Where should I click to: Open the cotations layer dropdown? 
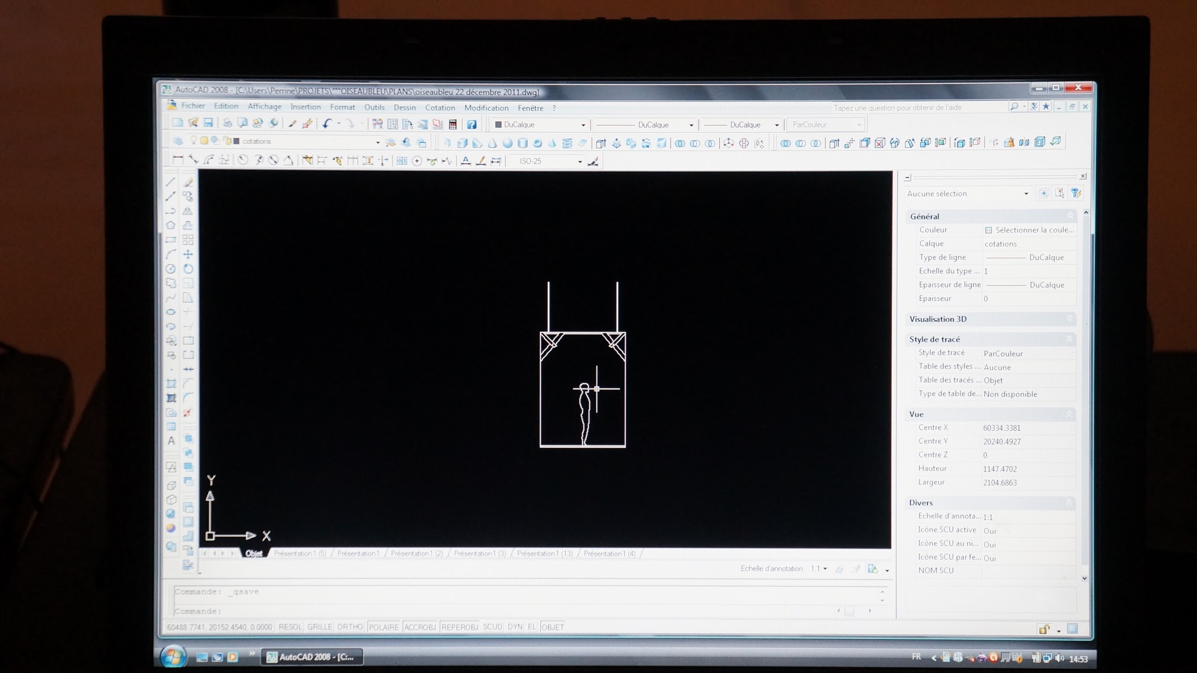(378, 142)
